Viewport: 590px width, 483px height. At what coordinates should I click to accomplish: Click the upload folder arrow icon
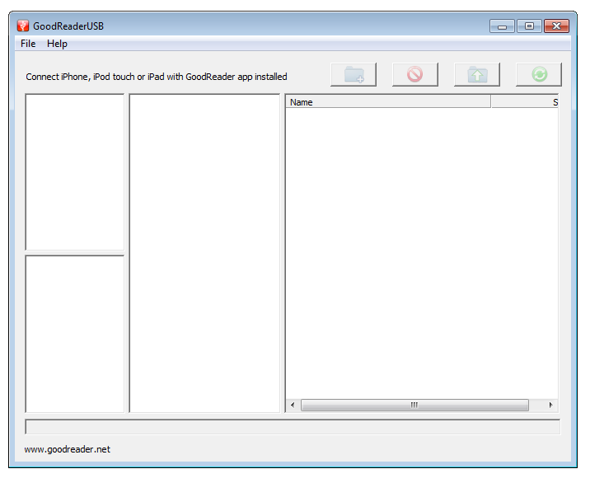477,74
